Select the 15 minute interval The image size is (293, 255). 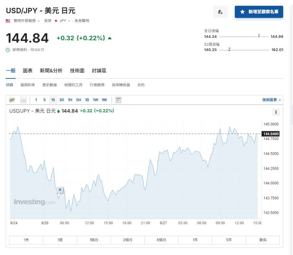tap(53, 100)
